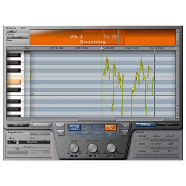Select the orange Zoom magnifier tool
The width and height of the screenshot is (186, 186).
coord(110,127)
